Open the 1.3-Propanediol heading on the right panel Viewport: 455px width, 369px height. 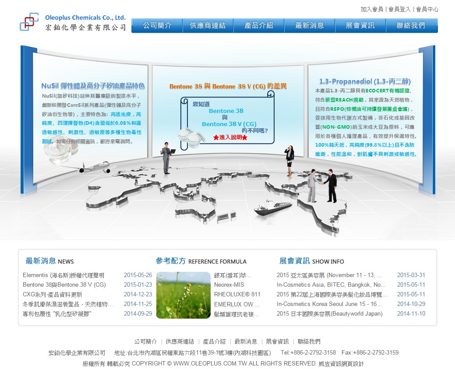[x=365, y=81]
